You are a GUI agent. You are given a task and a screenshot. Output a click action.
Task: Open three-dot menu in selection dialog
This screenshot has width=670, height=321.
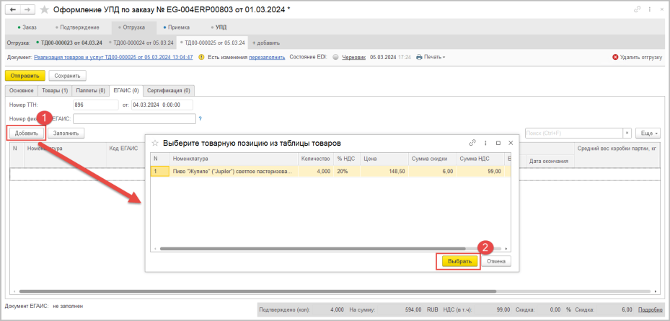(485, 143)
